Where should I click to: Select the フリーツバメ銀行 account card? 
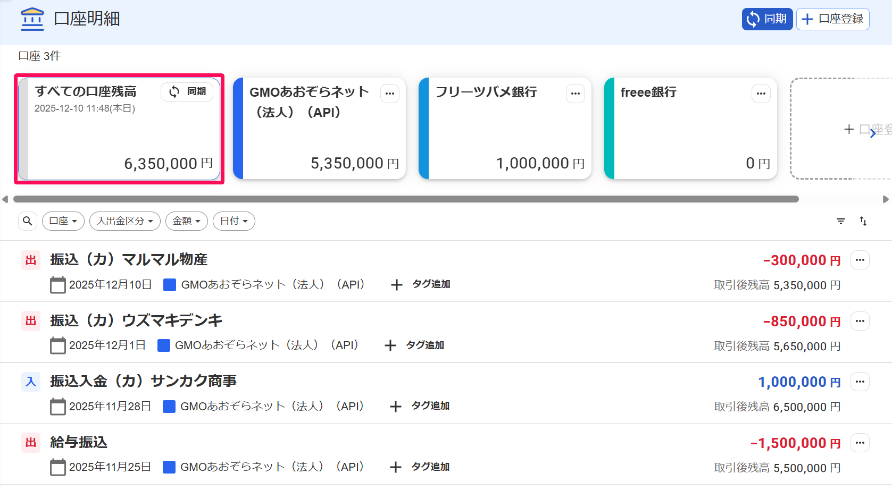point(505,129)
